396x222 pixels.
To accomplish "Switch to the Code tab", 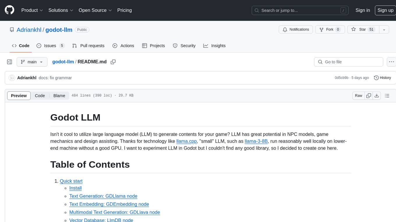I will point(20,46).
